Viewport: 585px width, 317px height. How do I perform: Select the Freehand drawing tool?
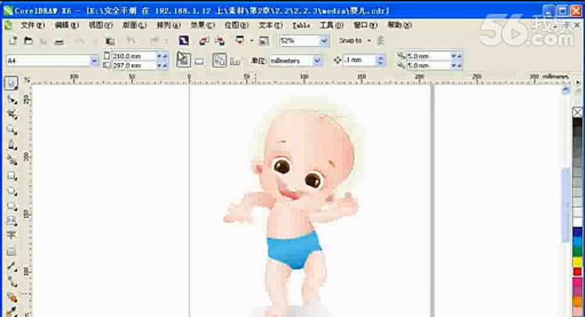(x=12, y=145)
